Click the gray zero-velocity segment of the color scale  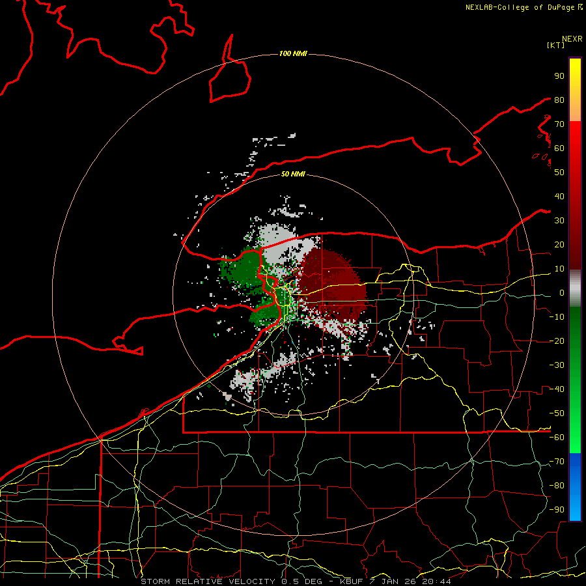(575, 288)
